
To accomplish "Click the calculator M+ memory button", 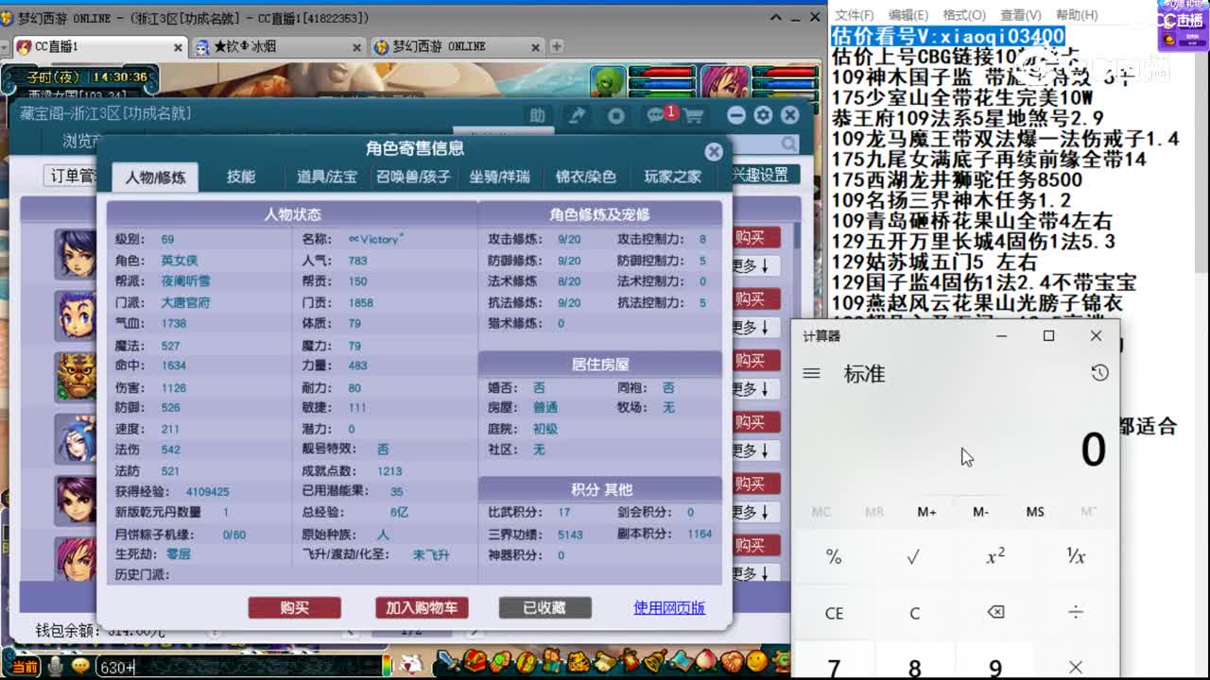I will click(926, 511).
